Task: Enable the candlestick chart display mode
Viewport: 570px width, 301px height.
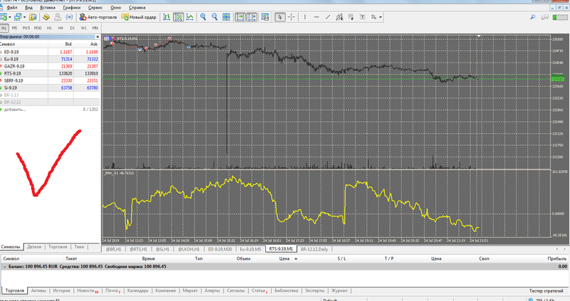Action: [178, 17]
